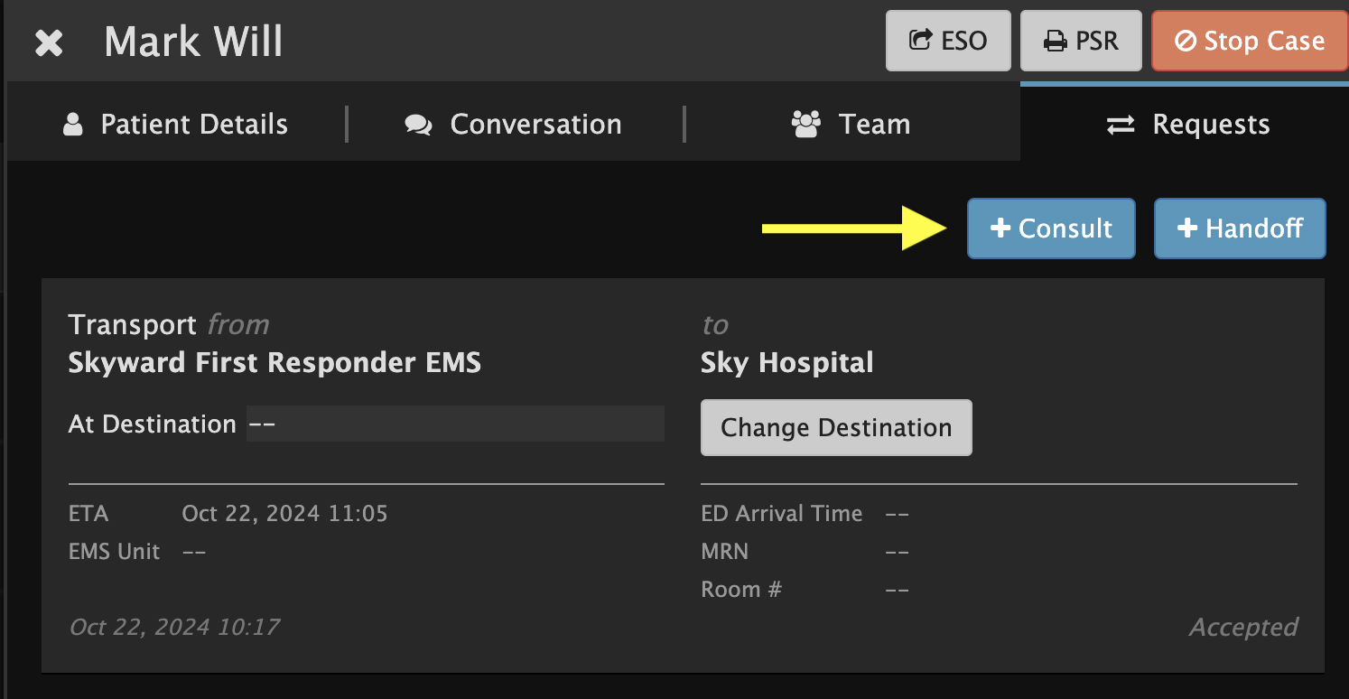Open the Patient Details tab
Image resolution: width=1349 pixels, height=699 pixels.
176,124
